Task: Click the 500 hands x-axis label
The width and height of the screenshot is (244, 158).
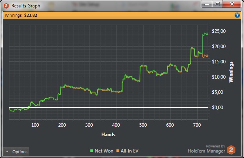Action: 143,125
